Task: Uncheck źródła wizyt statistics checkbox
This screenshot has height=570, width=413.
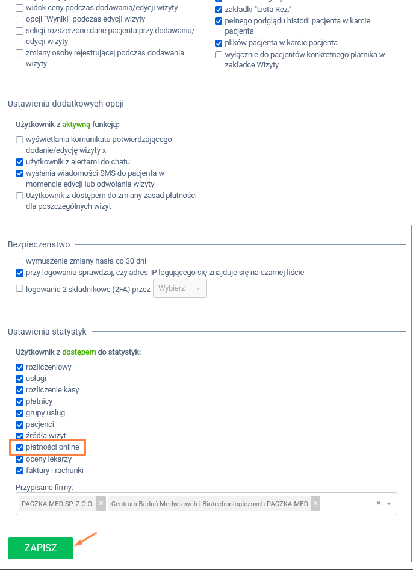Action: pos(20,436)
